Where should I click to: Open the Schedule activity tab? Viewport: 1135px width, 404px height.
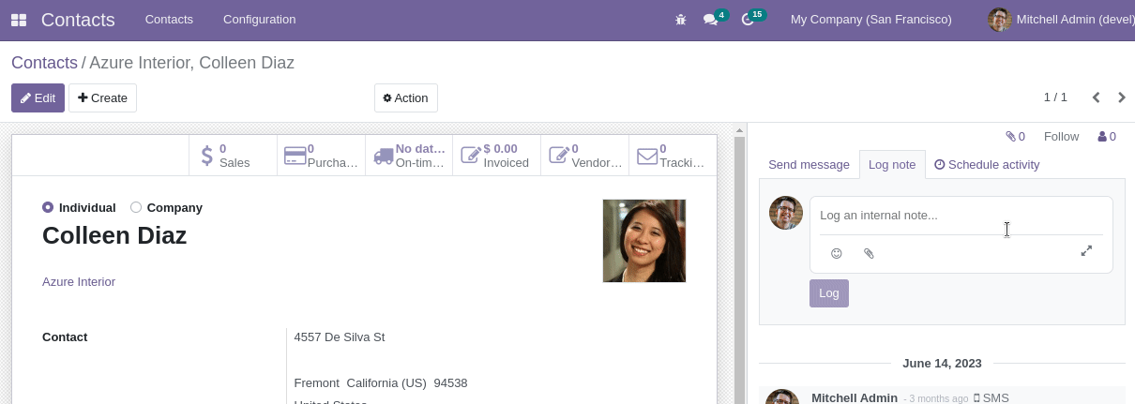pyautogui.click(x=988, y=164)
